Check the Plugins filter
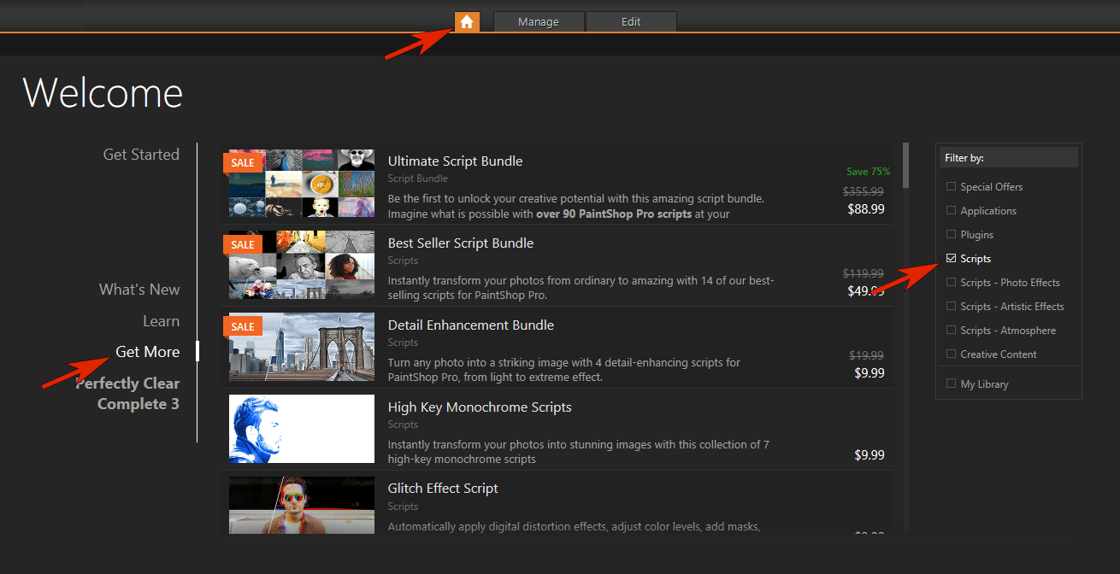This screenshot has height=574, width=1120. [952, 234]
